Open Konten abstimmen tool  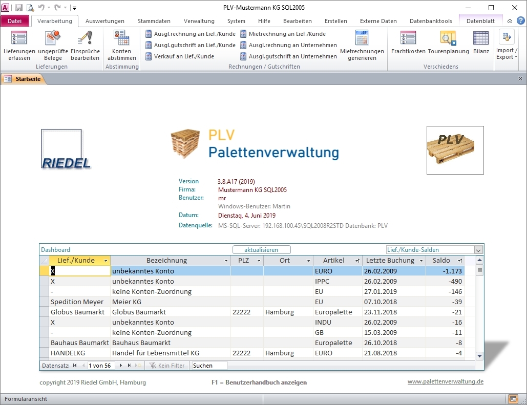[122, 45]
